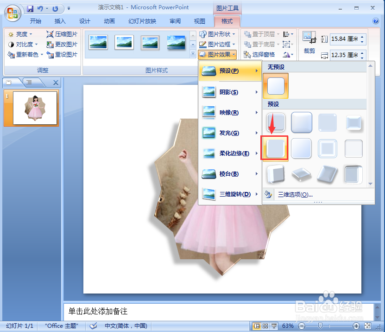Select the third preset in the second row
Image resolution: width=385 pixels, height=332 pixels.
(328, 148)
